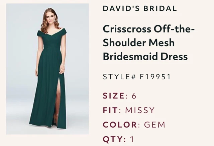Select the MISSY fit value
The image size is (214, 146).
point(140,110)
